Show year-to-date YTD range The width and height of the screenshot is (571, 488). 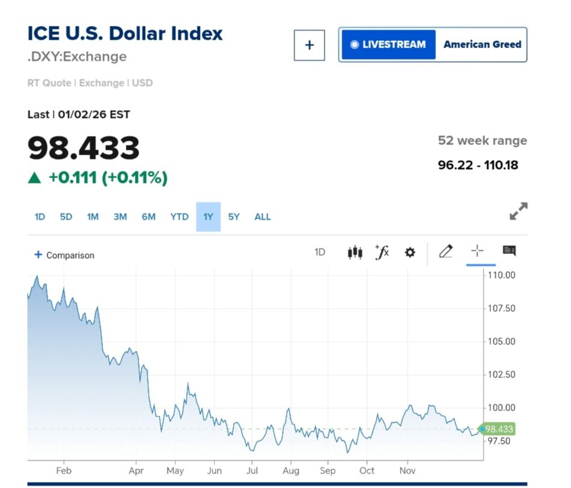coord(179,217)
